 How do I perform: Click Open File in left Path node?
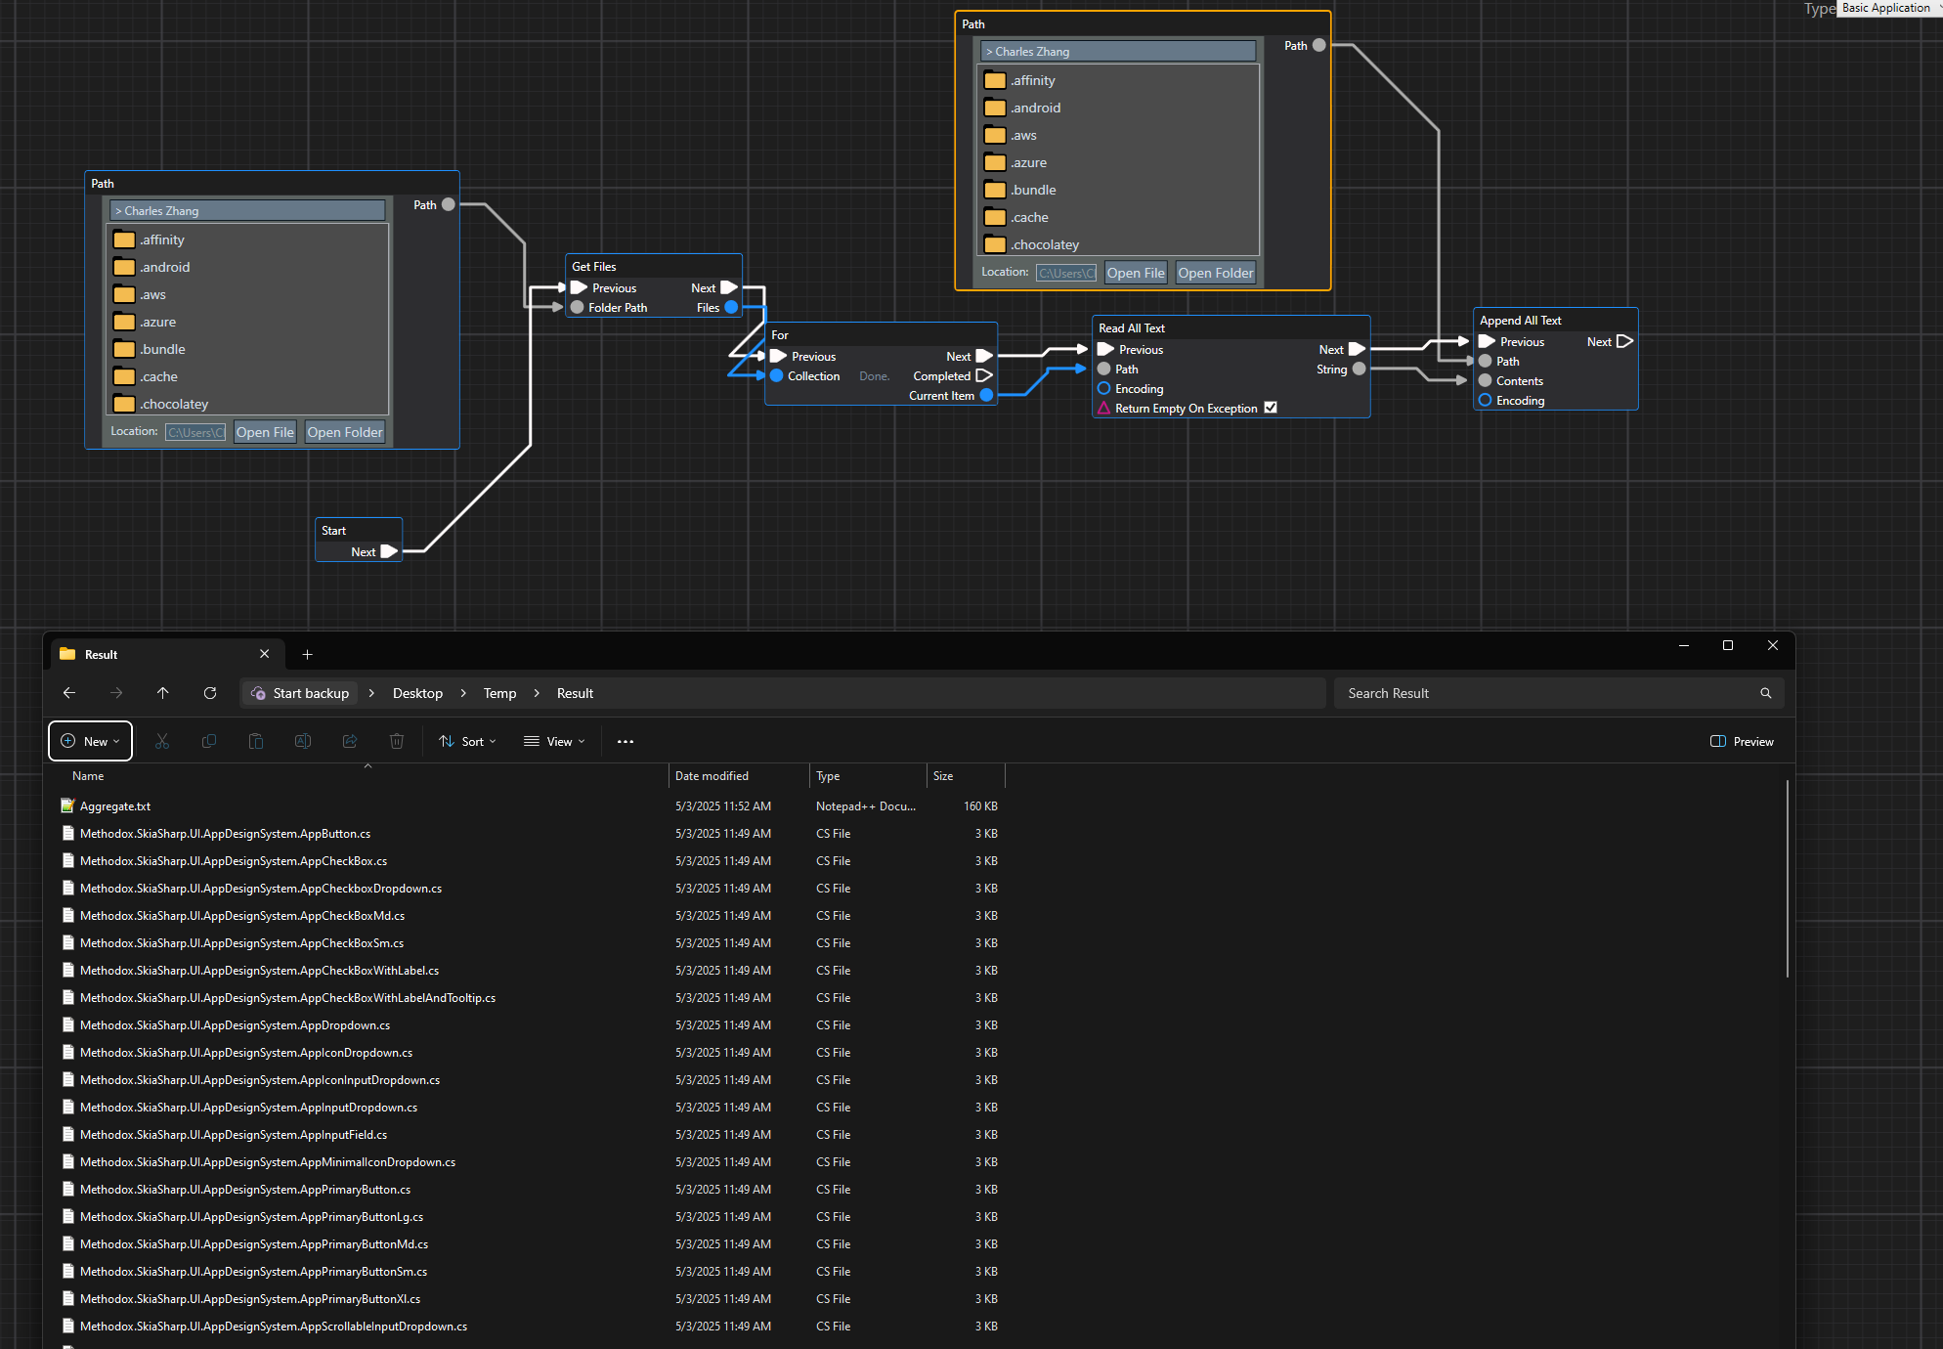265,432
